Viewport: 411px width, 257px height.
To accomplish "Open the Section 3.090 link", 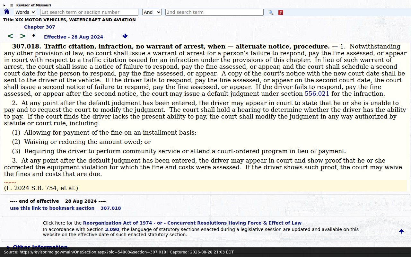I will point(112,229).
